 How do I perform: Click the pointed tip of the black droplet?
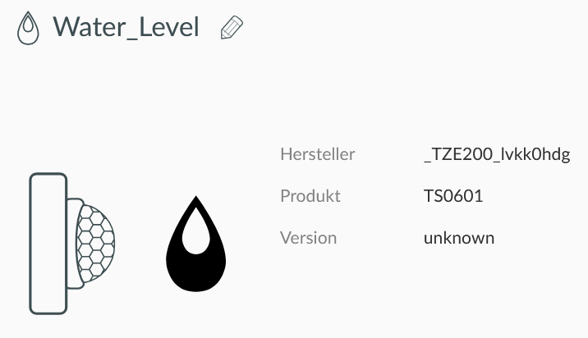pyautogui.click(x=195, y=200)
